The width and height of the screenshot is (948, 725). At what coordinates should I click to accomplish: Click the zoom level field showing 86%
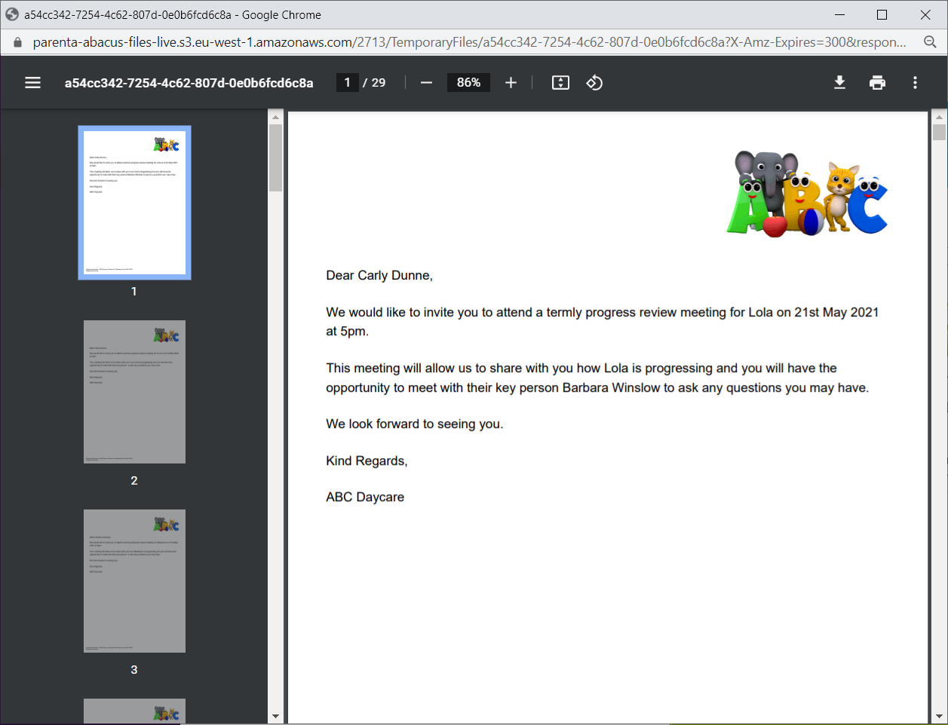point(468,83)
